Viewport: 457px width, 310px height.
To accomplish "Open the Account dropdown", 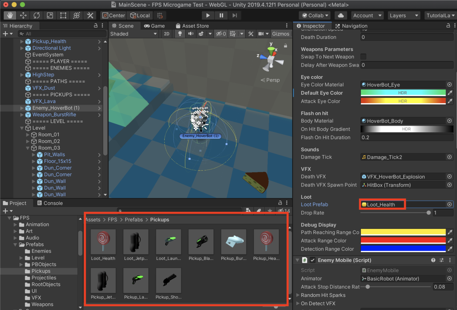I will 367,16.
